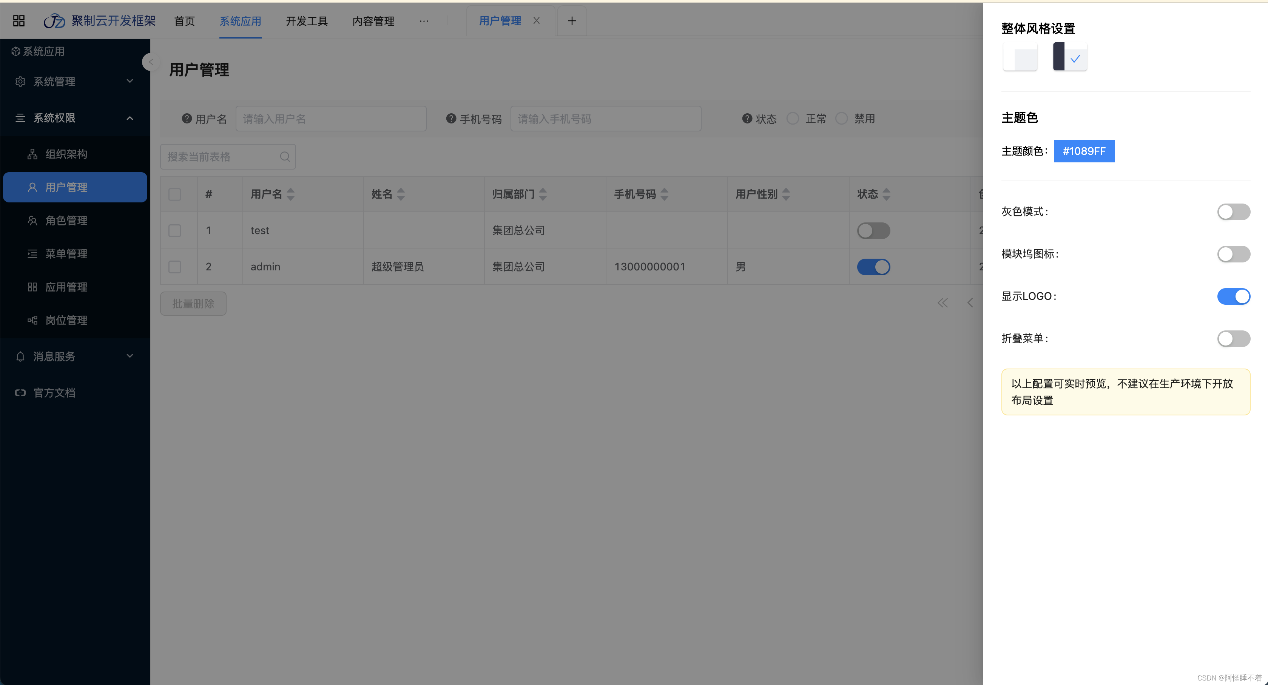Click the help icon next to 手机号码
This screenshot has height=685, width=1268.
tap(451, 119)
